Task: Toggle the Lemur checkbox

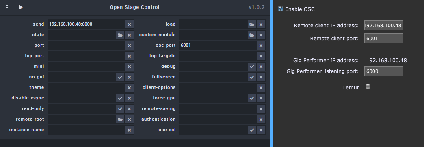Action: click(368, 87)
